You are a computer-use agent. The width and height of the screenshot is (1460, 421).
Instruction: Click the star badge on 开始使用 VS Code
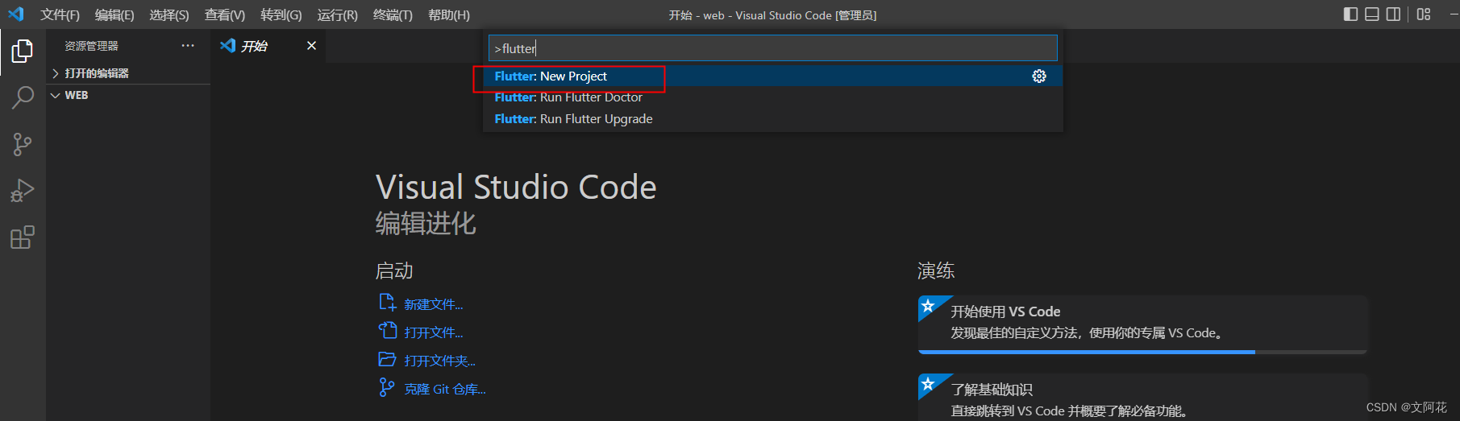point(929,306)
